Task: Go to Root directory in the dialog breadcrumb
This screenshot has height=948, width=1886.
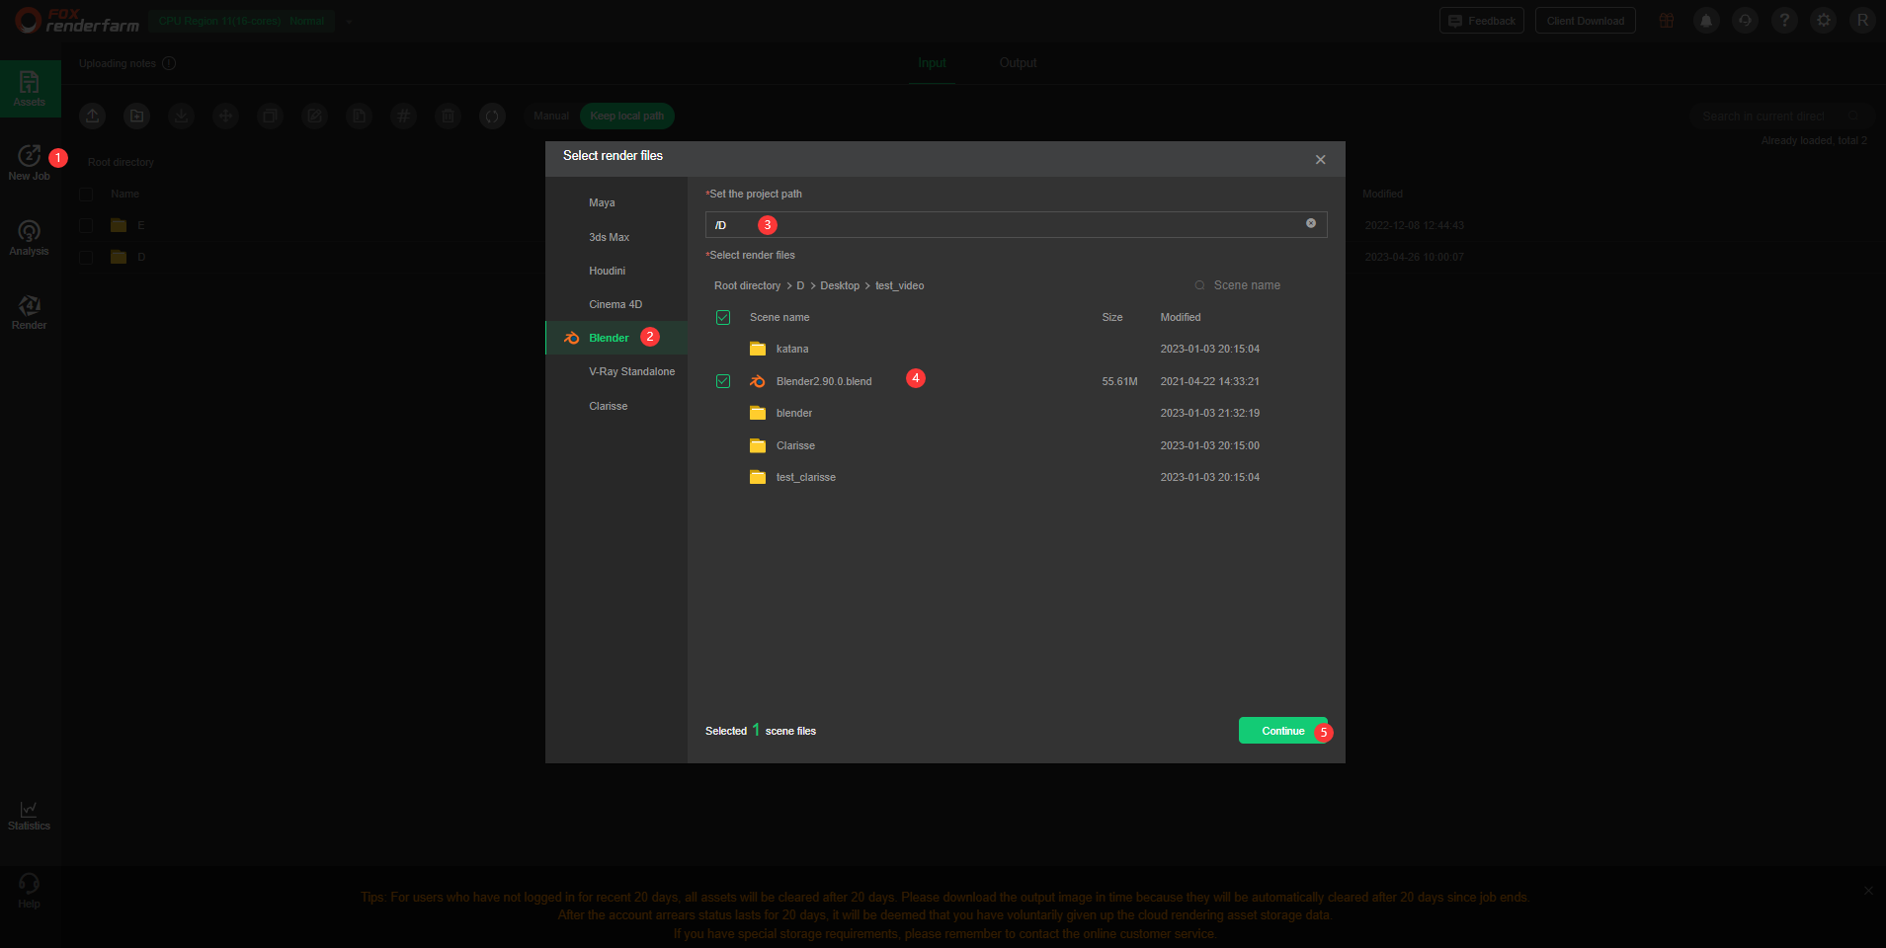Action: 748,286
